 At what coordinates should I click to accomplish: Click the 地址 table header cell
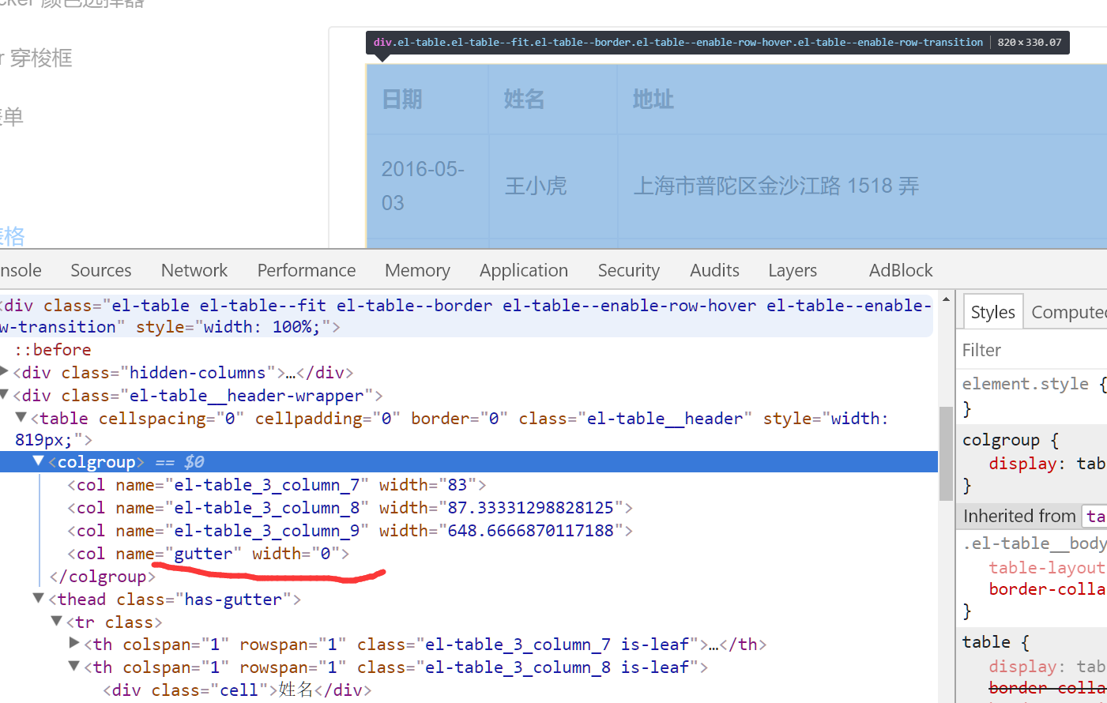coord(862,99)
